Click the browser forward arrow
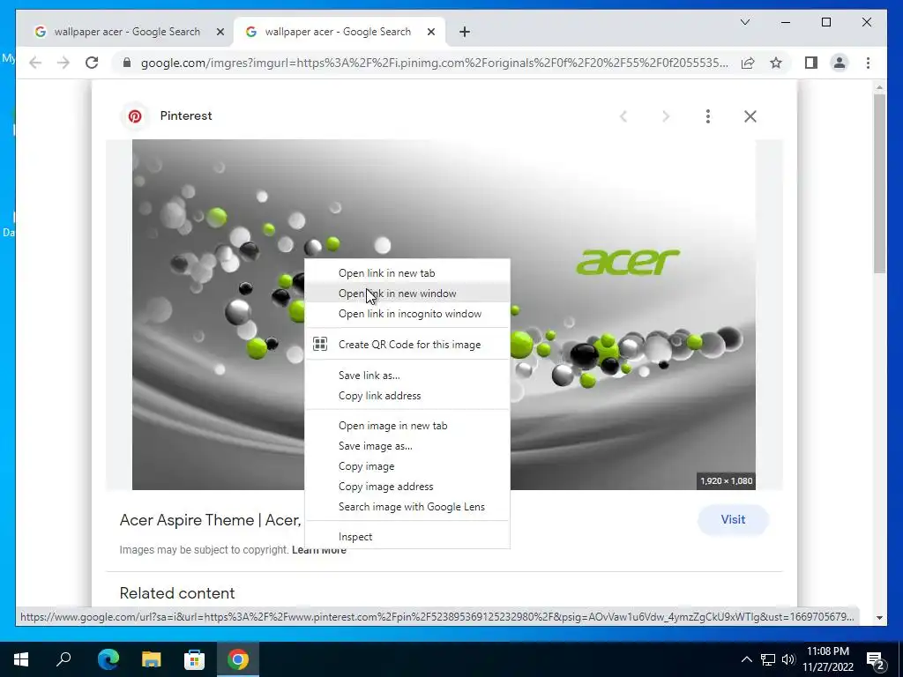Screen dimensions: 903x677 point(63,63)
